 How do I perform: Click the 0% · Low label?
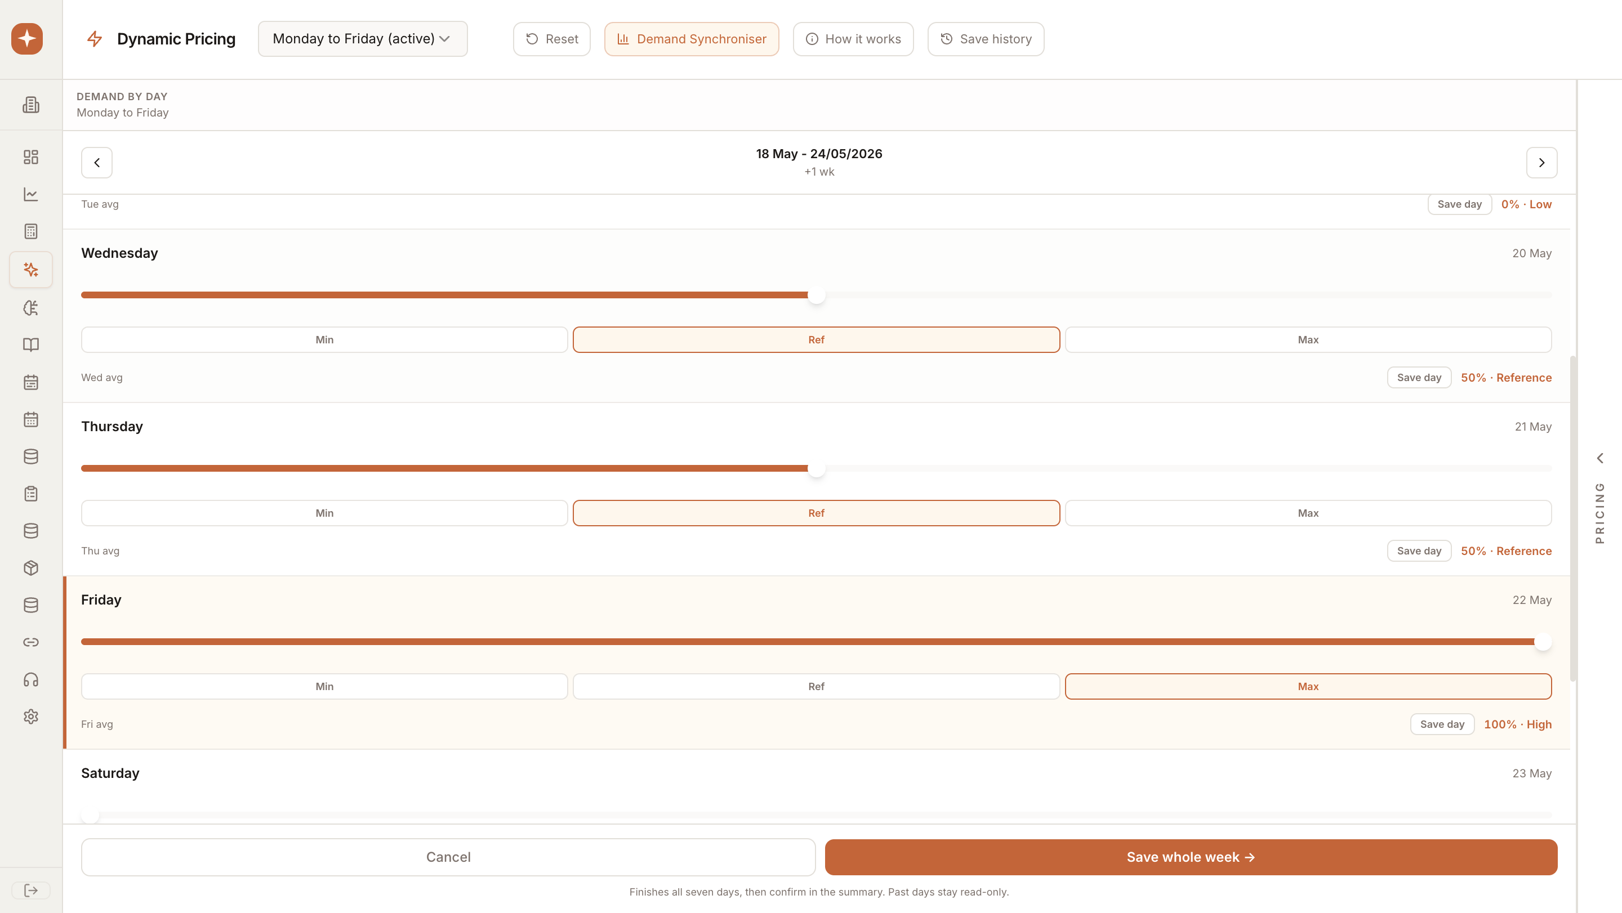click(x=1526, y=204)
